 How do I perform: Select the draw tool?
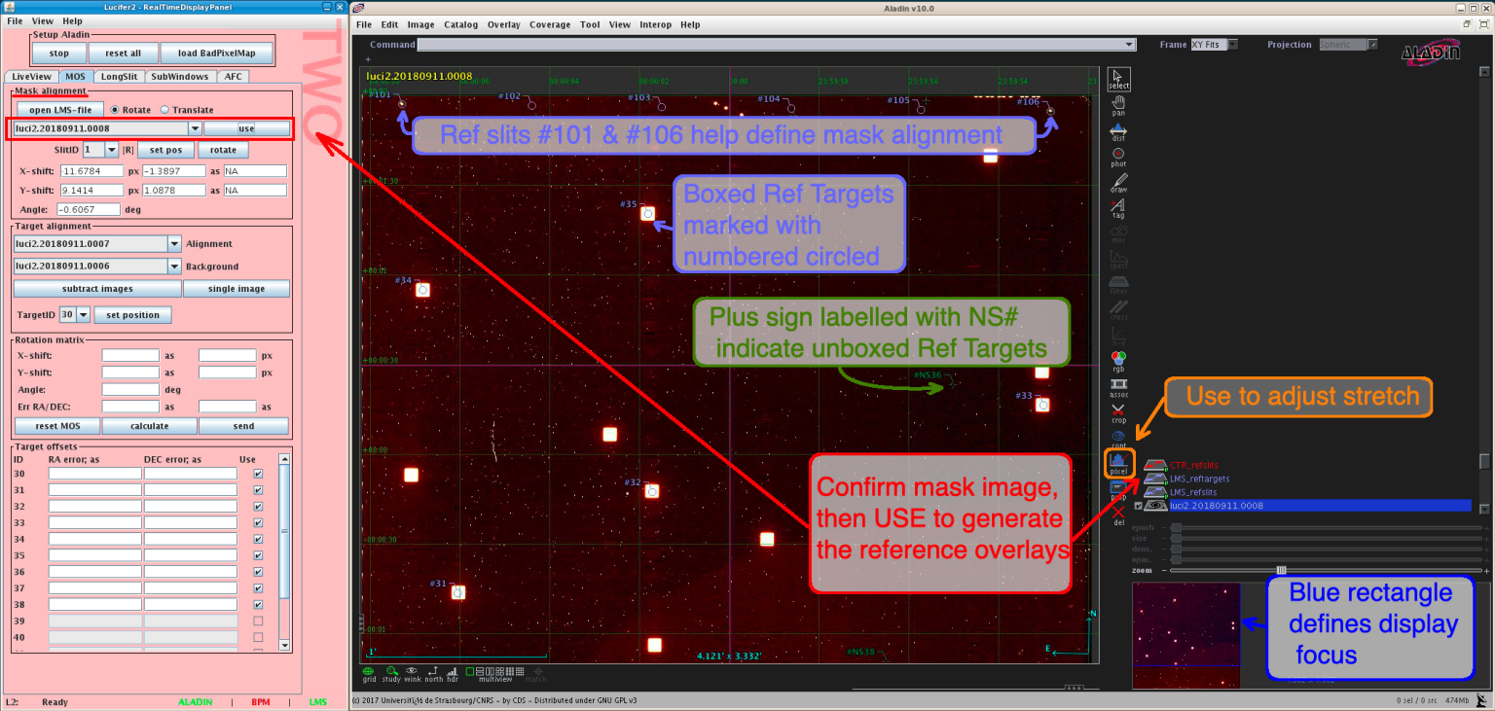(x=1119, y=183)
